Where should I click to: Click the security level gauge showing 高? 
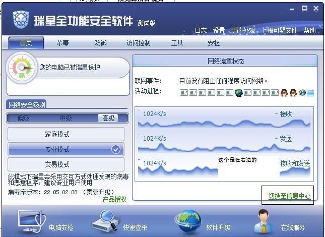[x=22, y=68]
